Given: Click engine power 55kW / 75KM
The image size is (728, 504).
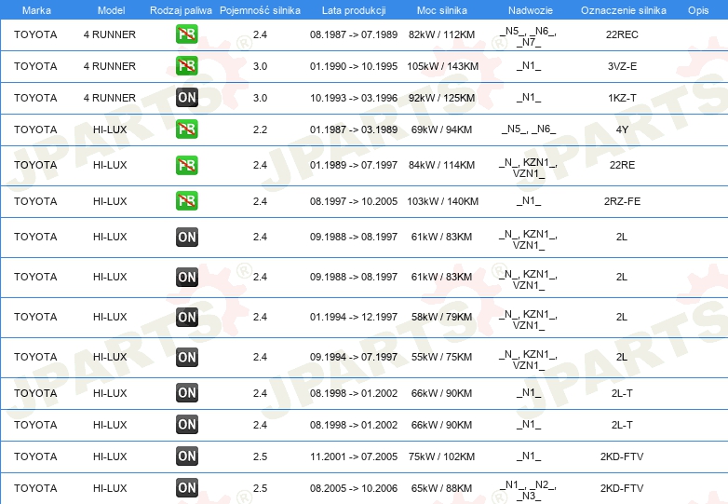Looking at the screenshot, I should (x=441, y=357).
